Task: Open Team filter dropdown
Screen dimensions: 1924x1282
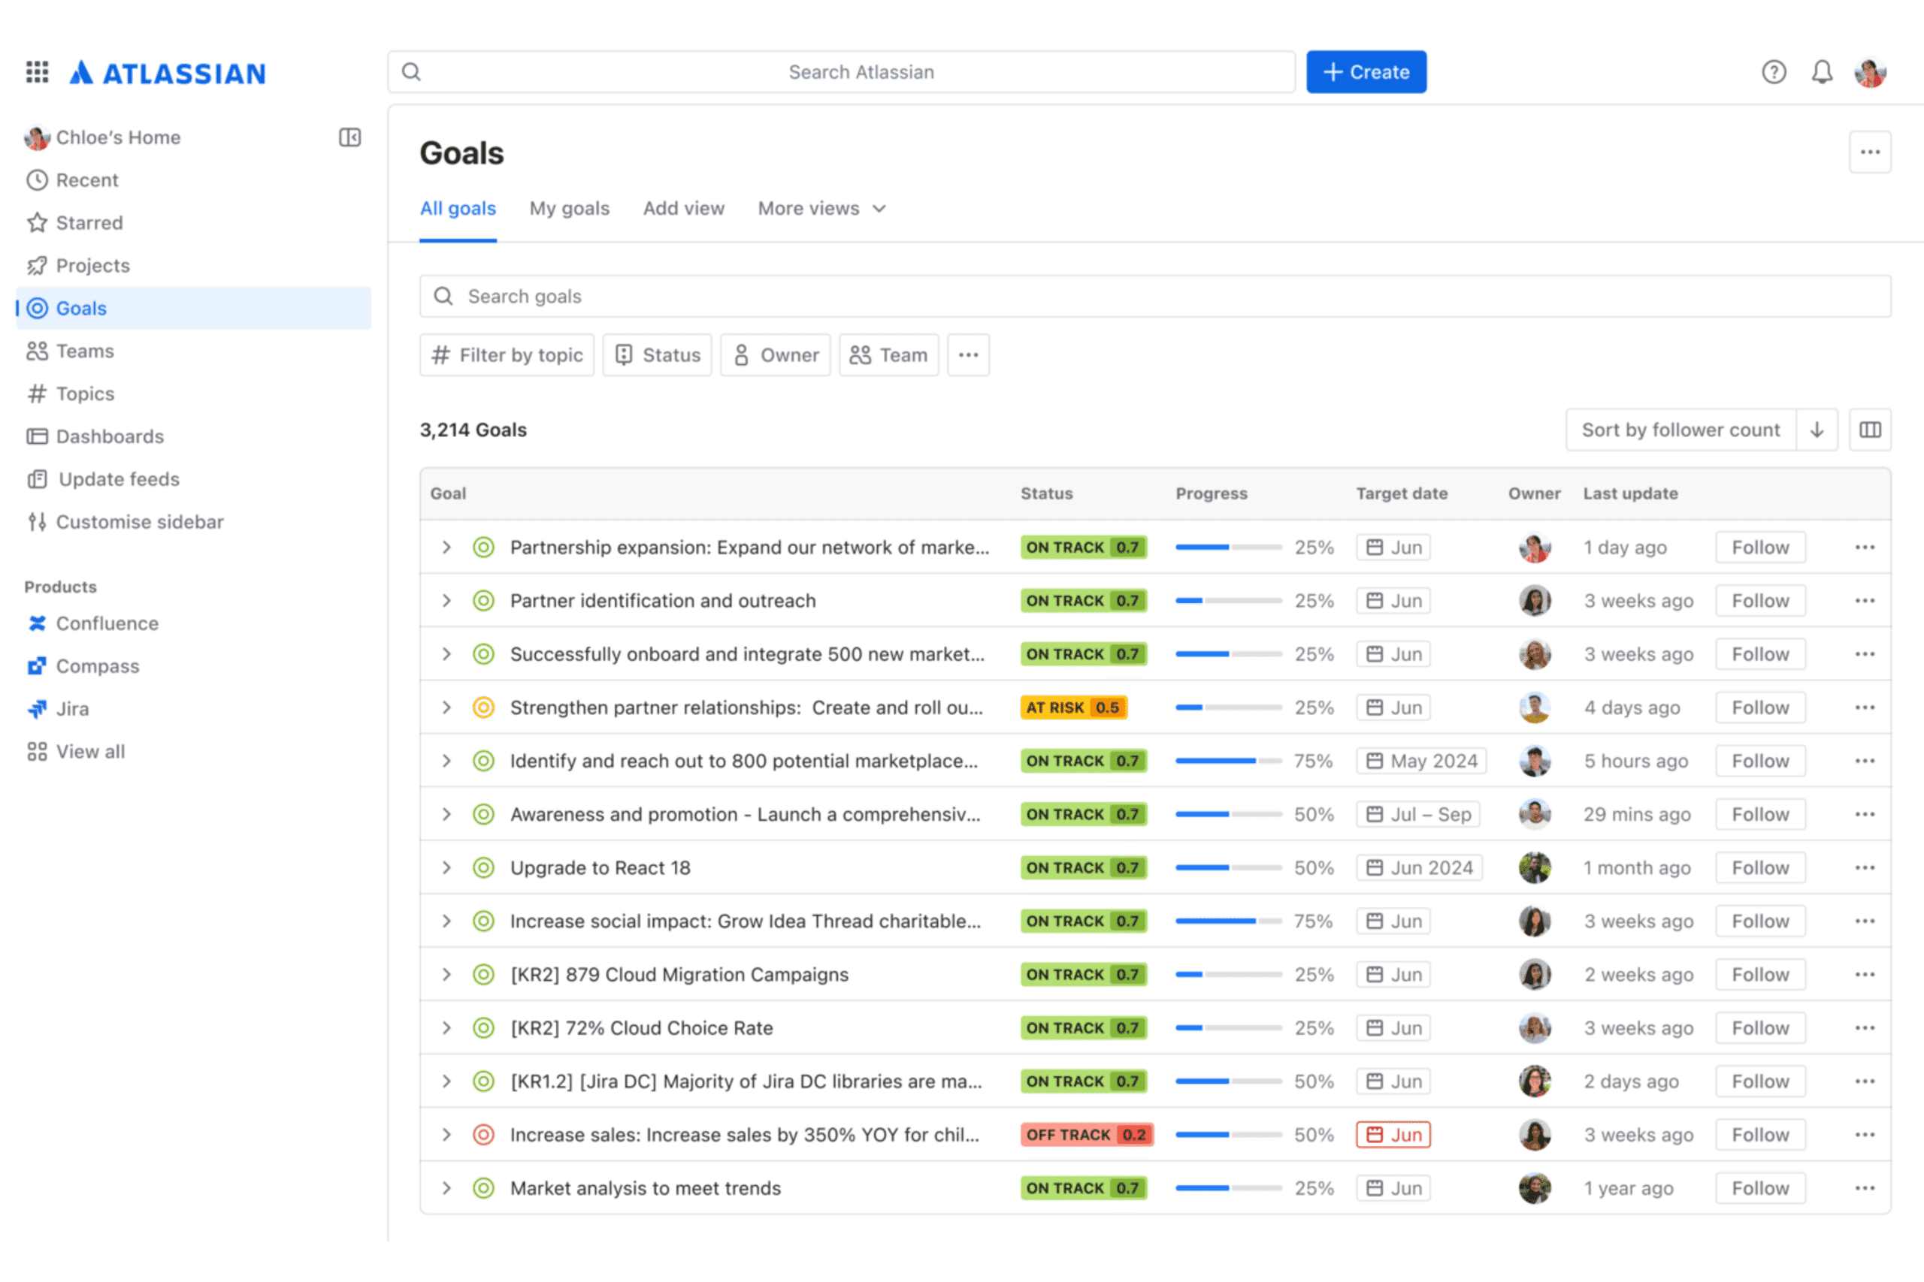Action: point(888,354)
